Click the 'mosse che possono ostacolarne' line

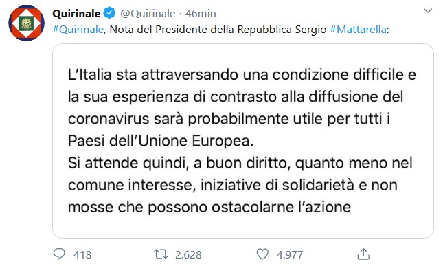click(x=209, y=207)
